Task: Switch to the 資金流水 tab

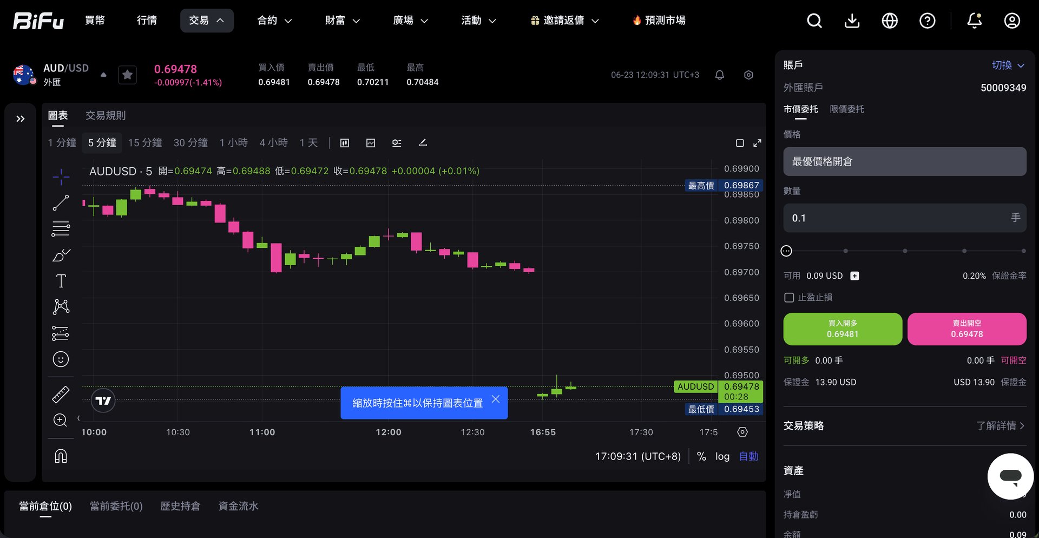Action: tap(238, 506)
